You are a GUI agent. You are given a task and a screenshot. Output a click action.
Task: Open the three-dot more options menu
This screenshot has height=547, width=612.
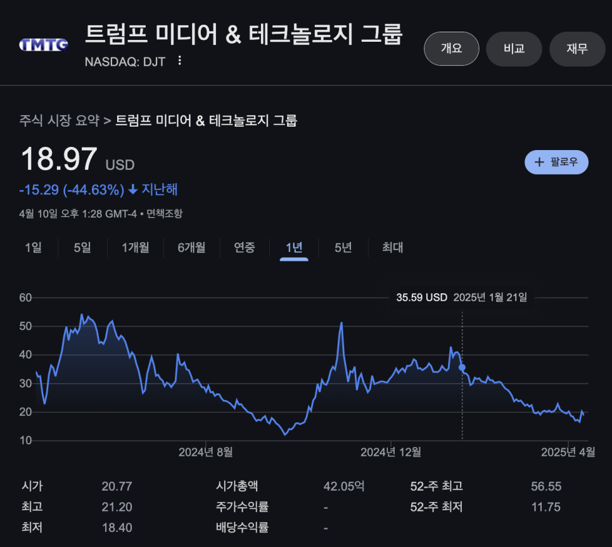pos(179,61)
